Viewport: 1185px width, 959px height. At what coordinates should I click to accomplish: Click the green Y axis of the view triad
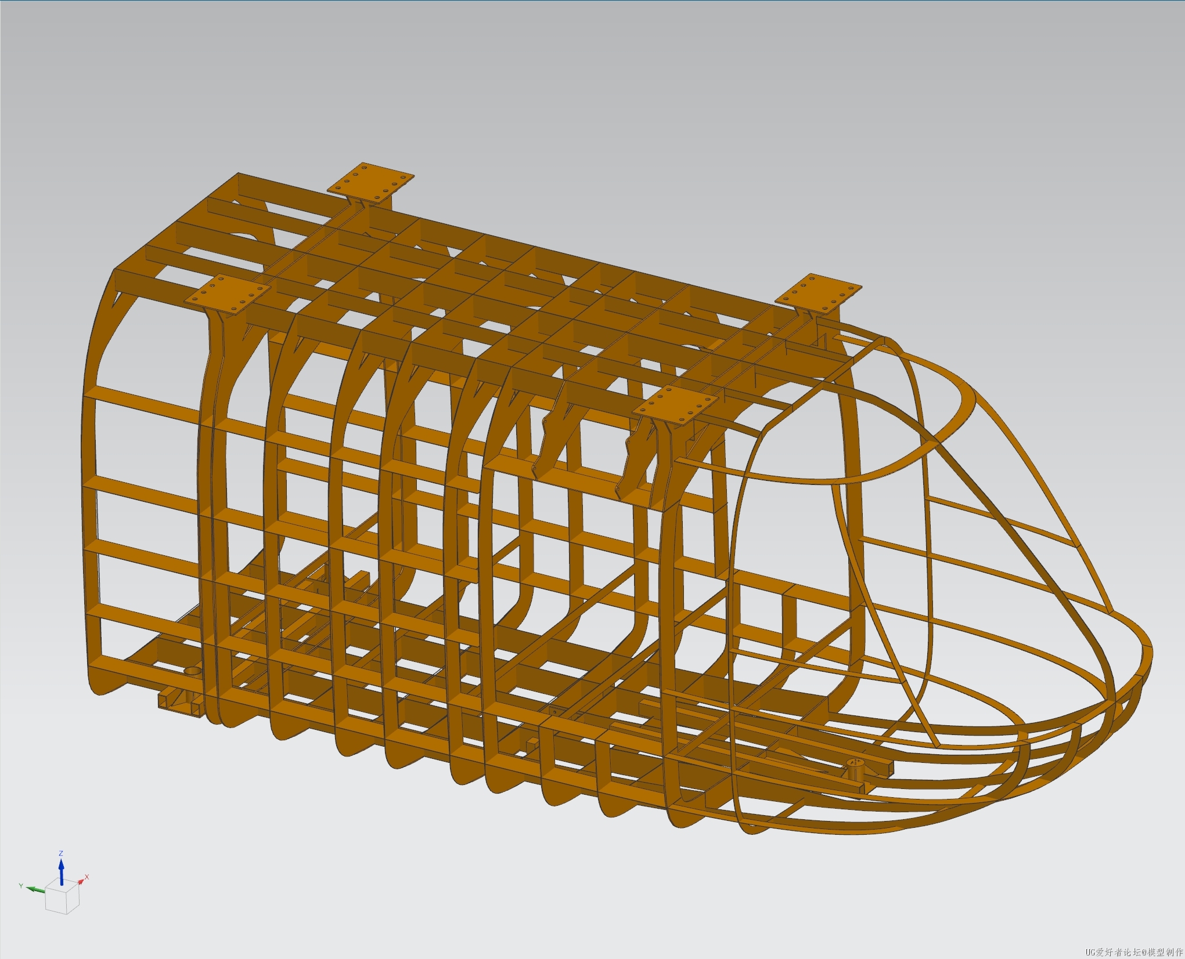(x=35, y=889)
